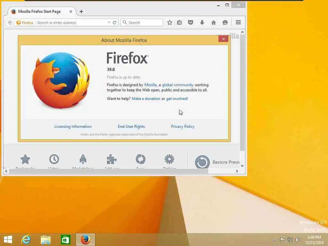This screenshot has width=328, height=246.
Task: Click the vertical scrollbar down arrow
Action: 242,166
